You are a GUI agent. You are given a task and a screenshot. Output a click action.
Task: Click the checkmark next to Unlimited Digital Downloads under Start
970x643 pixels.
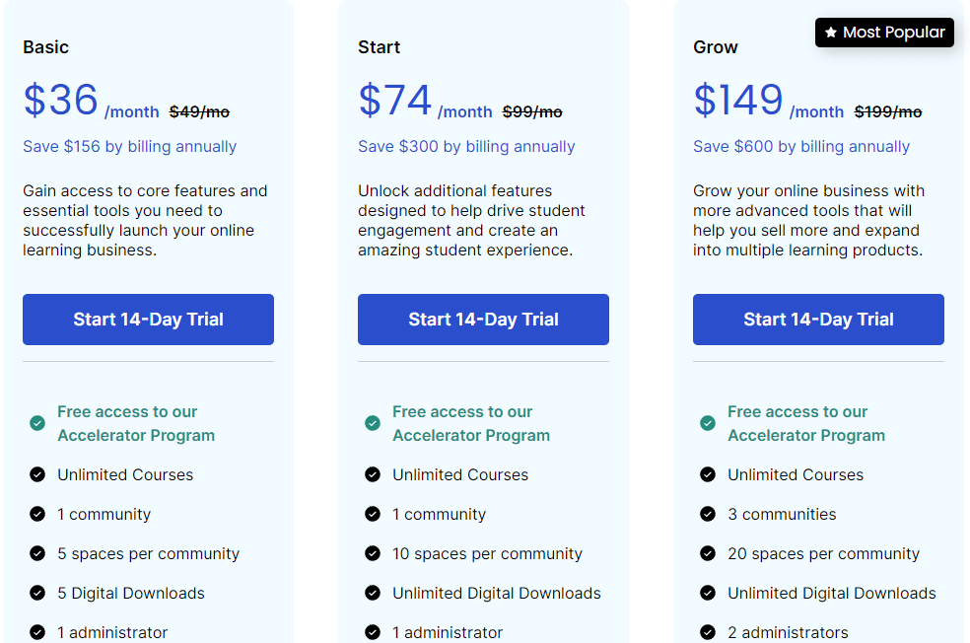tap(372, 593)
